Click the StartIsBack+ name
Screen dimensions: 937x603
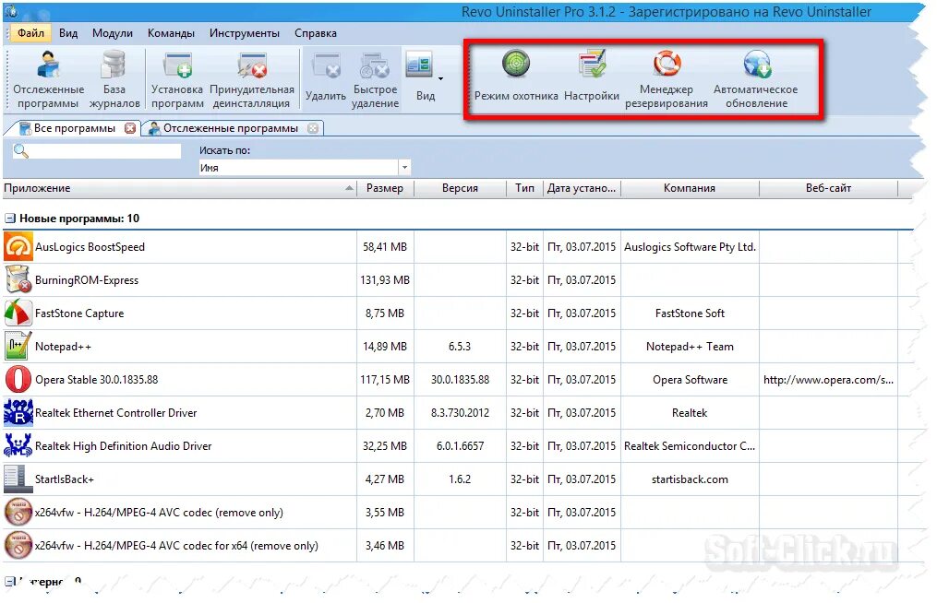(65, 479)
